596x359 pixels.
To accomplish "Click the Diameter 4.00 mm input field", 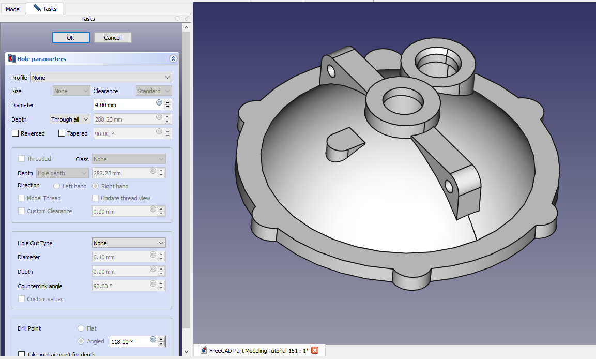I will pos(124,105).
